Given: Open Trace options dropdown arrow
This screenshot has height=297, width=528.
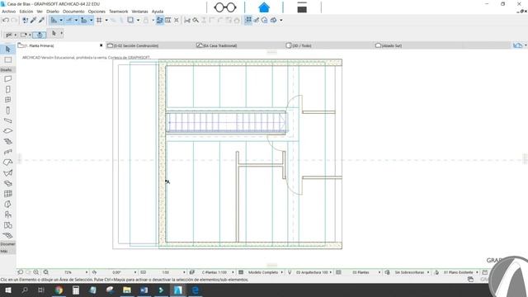Looking at the screenshot, I should [x=138, y=20].
